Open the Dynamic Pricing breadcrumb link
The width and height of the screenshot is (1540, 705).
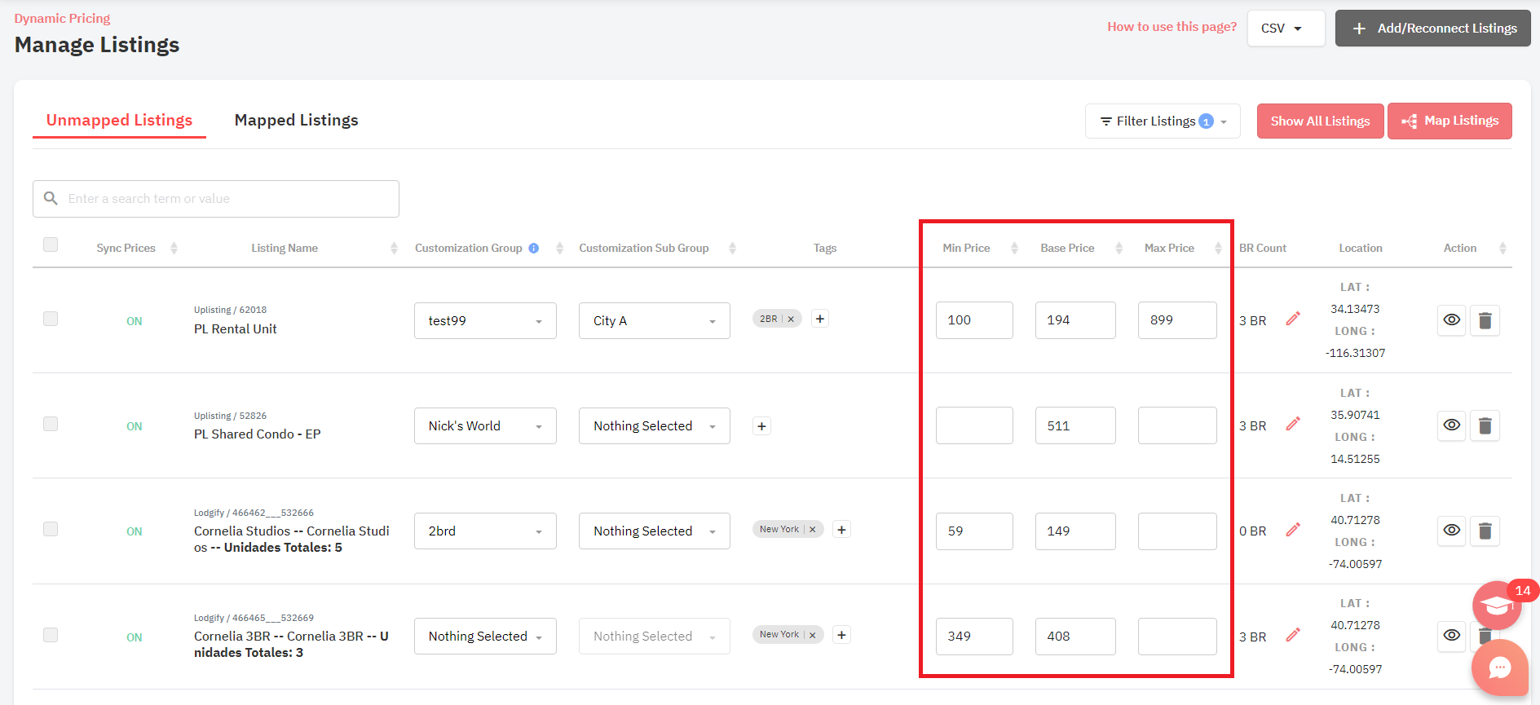tap(62, 18)
